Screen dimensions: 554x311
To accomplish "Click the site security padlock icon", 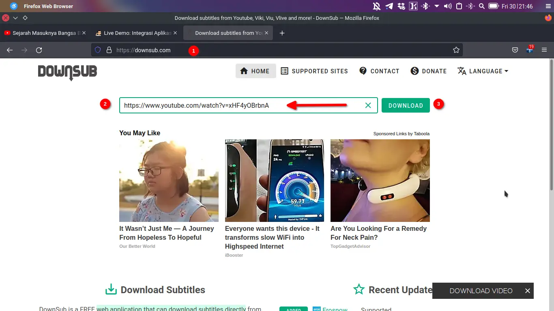I will (109, 50).
